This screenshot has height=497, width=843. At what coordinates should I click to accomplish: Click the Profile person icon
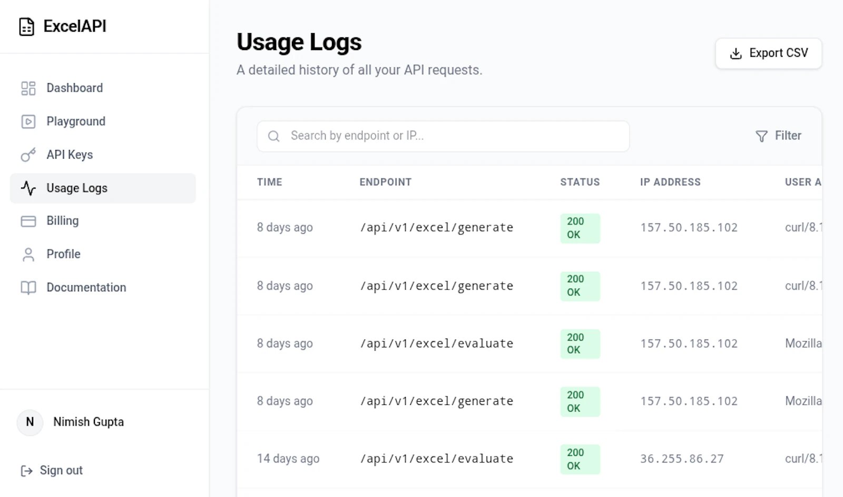28,254
